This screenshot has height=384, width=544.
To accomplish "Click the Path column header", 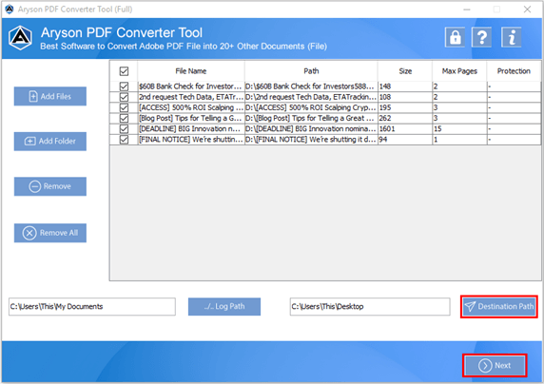I will (x=311, y=71).
